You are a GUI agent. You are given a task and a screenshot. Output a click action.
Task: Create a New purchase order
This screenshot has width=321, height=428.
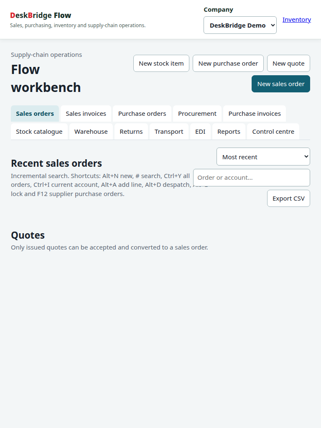click(x=228, y=64)
